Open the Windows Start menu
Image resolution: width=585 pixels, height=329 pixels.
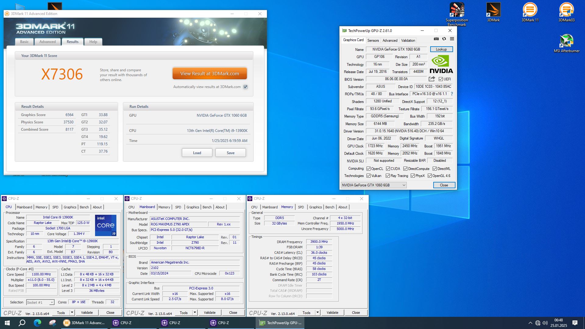(7, 323)
